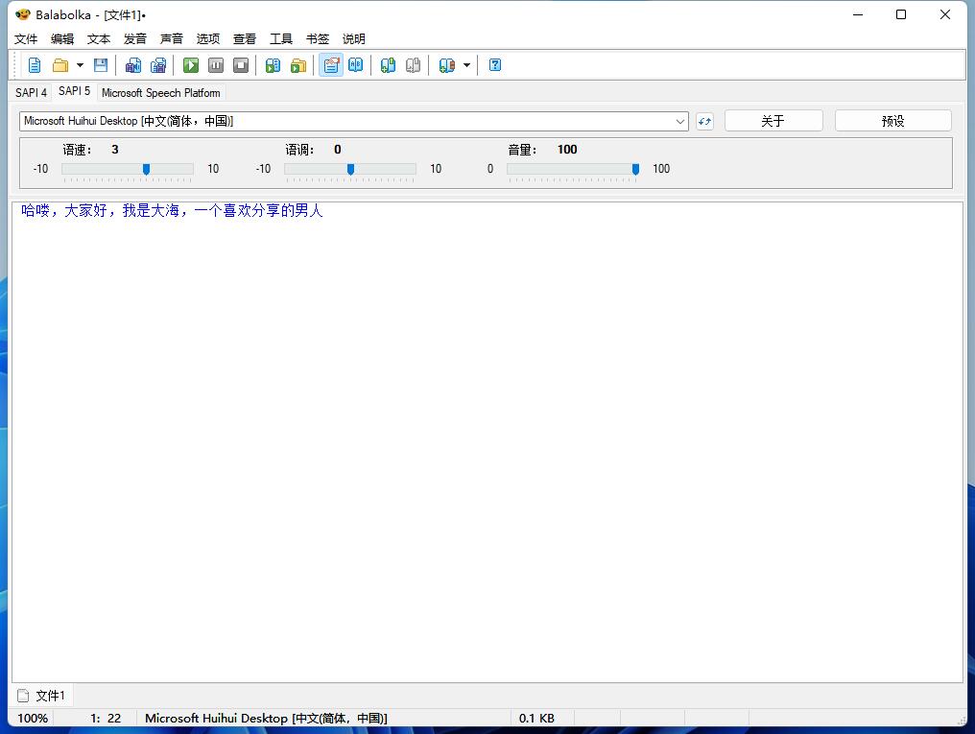Stop reading with the Stop icon

[241, 65]
